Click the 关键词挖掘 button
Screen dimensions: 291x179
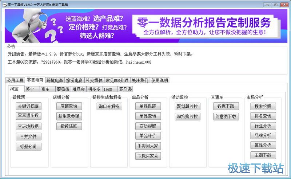[x=28, y=106]
